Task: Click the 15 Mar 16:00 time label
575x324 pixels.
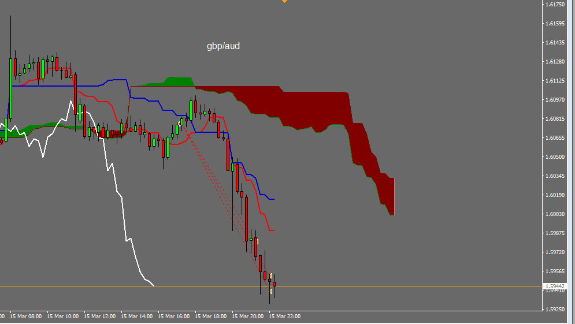Action: point(173,316)
